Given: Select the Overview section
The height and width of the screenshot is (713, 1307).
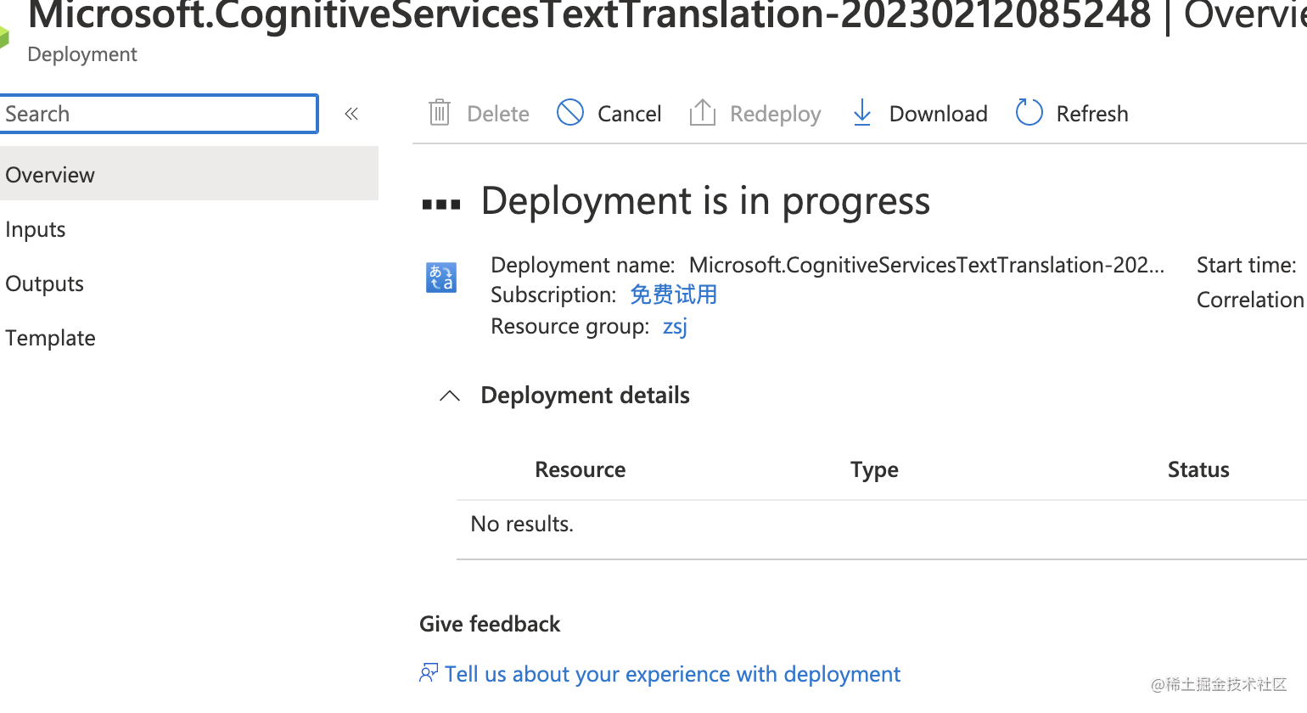Looking at the screenshot, I should click(x=50, y=175).
